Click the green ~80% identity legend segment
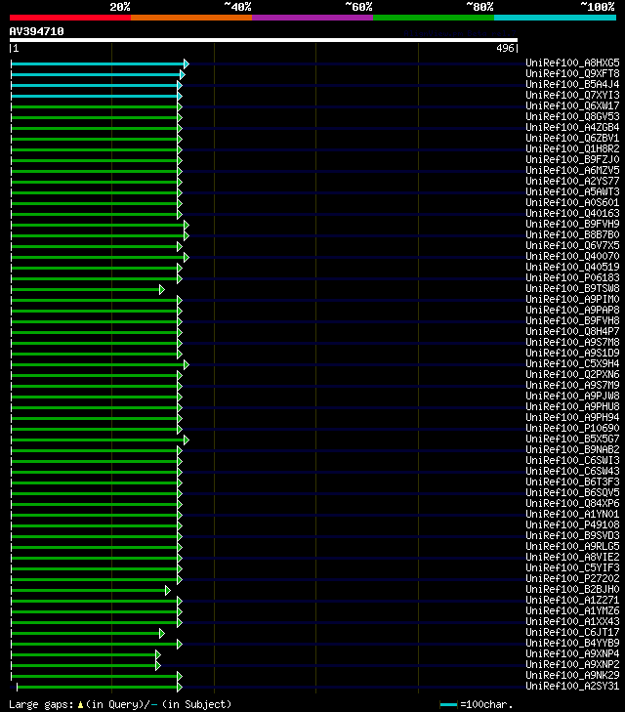This screenshot has width=625, height=712. 434,18
